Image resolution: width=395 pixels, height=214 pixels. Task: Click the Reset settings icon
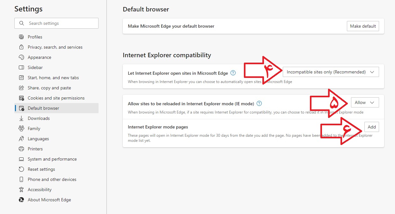(21, 169)
